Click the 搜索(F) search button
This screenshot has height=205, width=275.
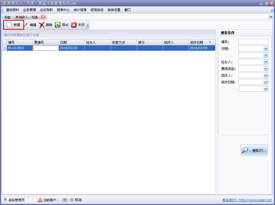(x=254, y=150)
